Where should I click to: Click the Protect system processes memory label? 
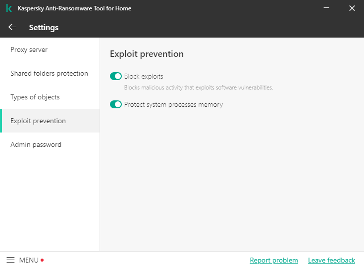pyautogui.click(x=173, y=105)
